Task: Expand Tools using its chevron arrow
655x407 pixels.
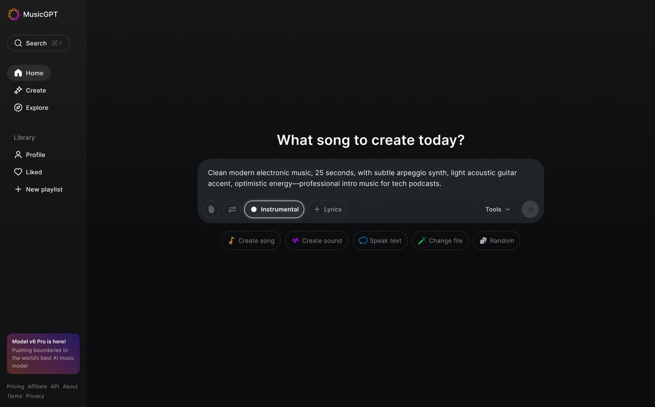Action: point(507,209)
